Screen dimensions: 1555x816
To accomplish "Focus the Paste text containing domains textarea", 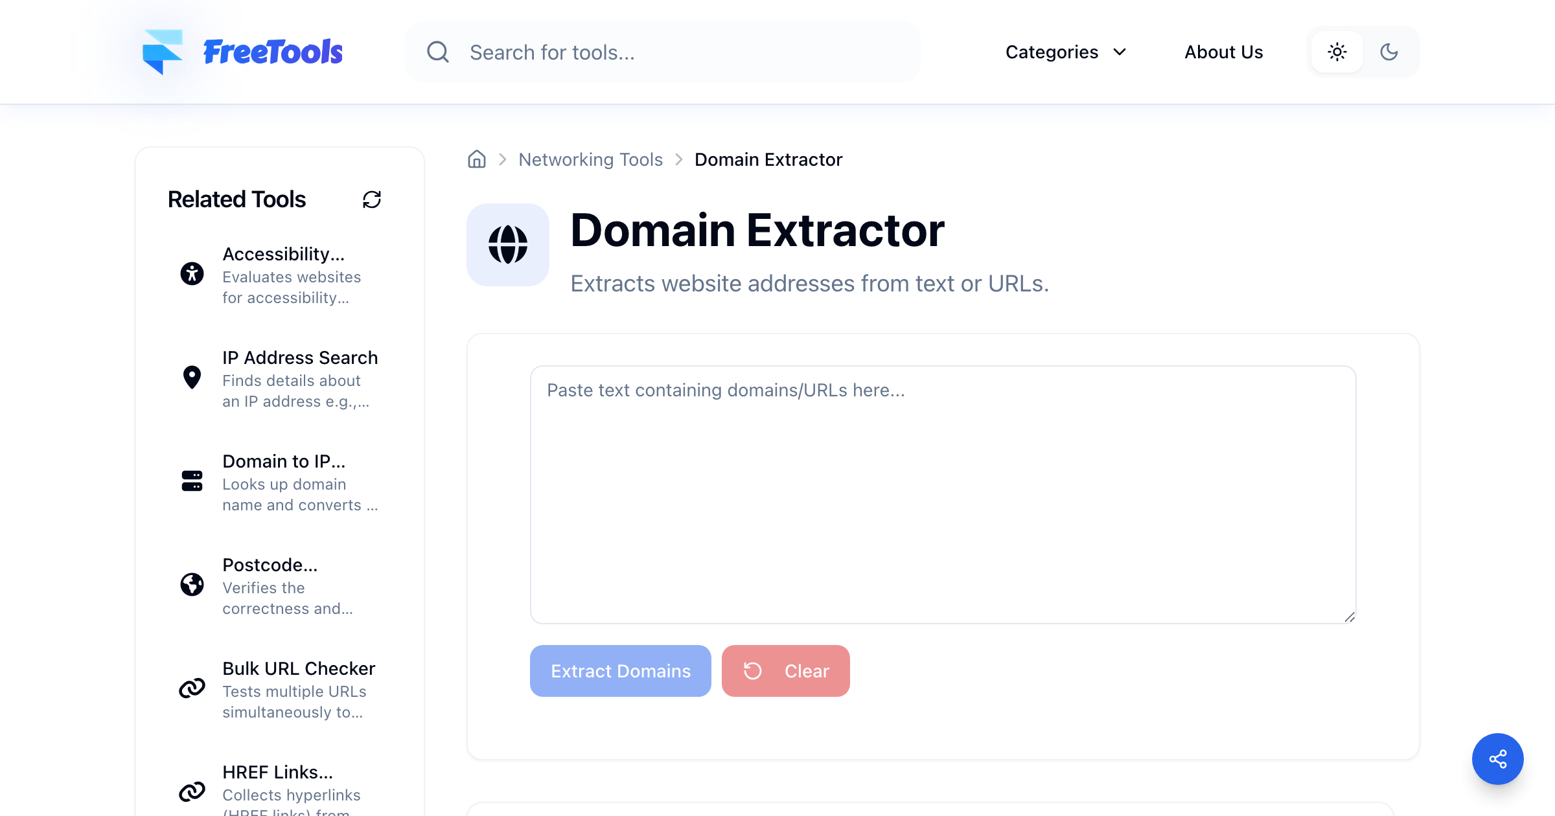I will (x=943, y=495).
